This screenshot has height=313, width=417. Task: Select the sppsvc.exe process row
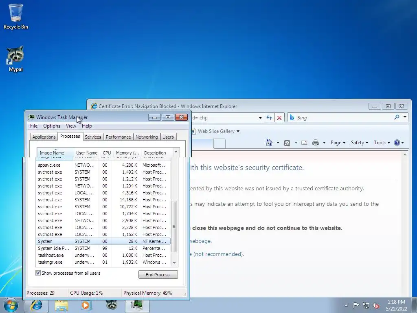tap(103, 165)
